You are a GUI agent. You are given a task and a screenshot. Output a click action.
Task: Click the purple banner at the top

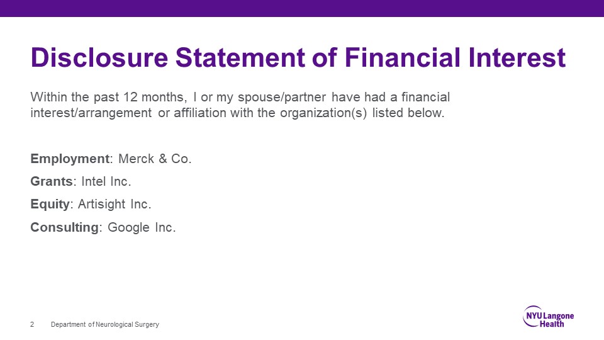coord(302,8)
